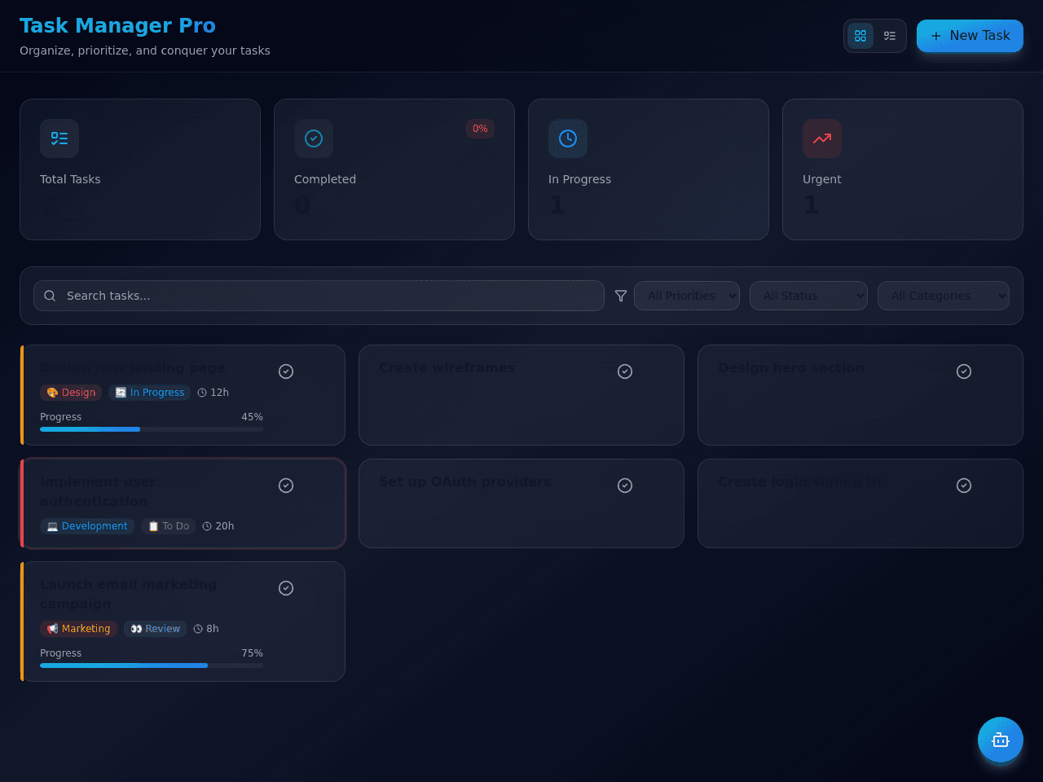Viewport: 1043px width, 782px height.
Task: Mark Design hero section task complete
Action: point(964,371)
